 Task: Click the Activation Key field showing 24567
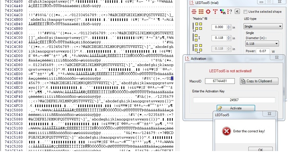[x=234, y=100]
